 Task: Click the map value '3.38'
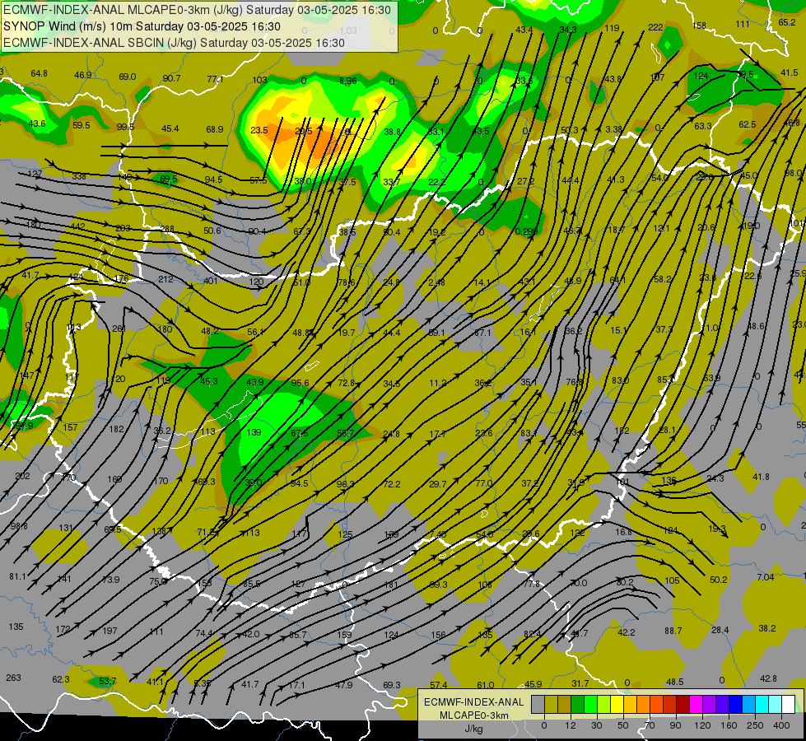(x=613, y=129)
